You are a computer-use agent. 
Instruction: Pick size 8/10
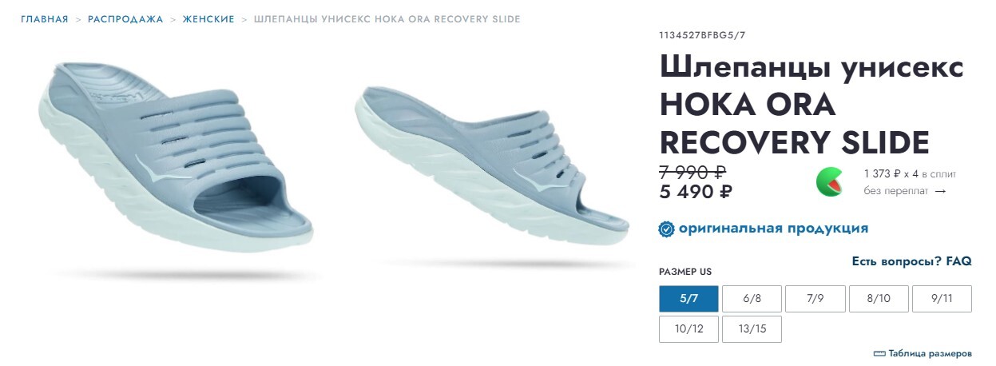pos(879,299)
